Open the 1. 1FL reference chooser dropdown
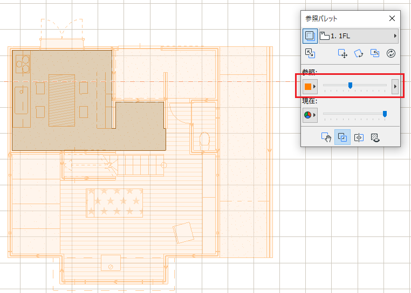This screenshot has height=293, width=411. pyautogui.click(x=359, y=36)
